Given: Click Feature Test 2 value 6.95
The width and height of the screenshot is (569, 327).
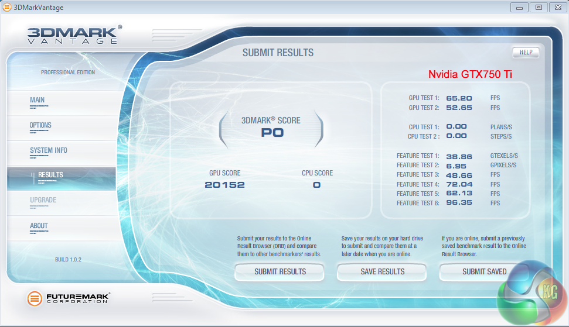Looking at the screenshot, I should [456, 166].
